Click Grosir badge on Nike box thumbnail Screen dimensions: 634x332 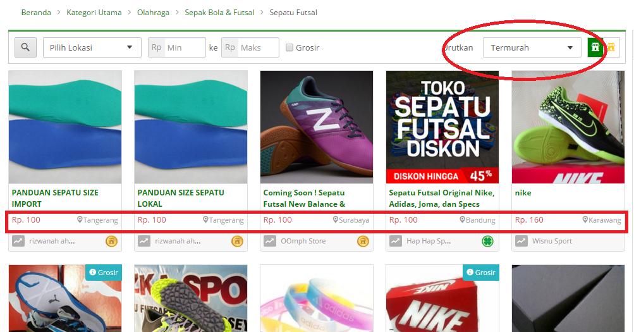tap(481, 272)
